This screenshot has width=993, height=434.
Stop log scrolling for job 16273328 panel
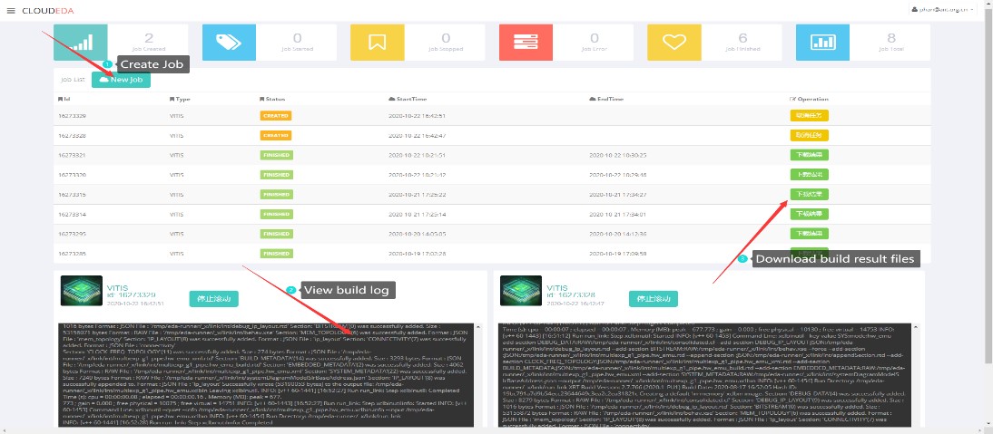pos(654,298)
